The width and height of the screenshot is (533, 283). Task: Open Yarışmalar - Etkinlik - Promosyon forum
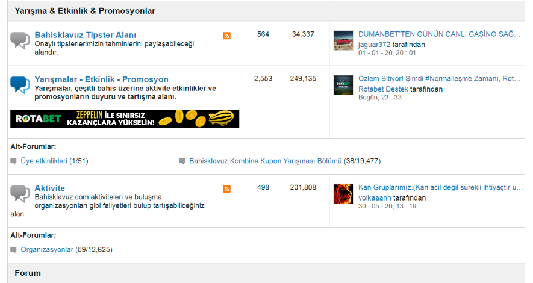pos(101,79)
